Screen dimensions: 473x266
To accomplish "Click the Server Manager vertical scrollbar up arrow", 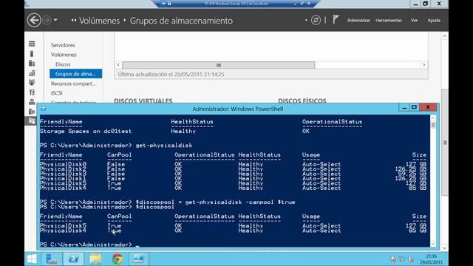I will pyautogui.click(x=445, y=36).
